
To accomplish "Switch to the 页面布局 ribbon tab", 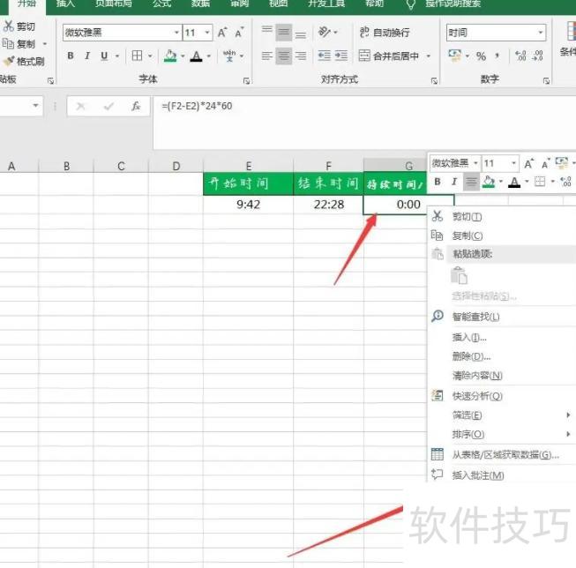I will [x=114, y=4].
